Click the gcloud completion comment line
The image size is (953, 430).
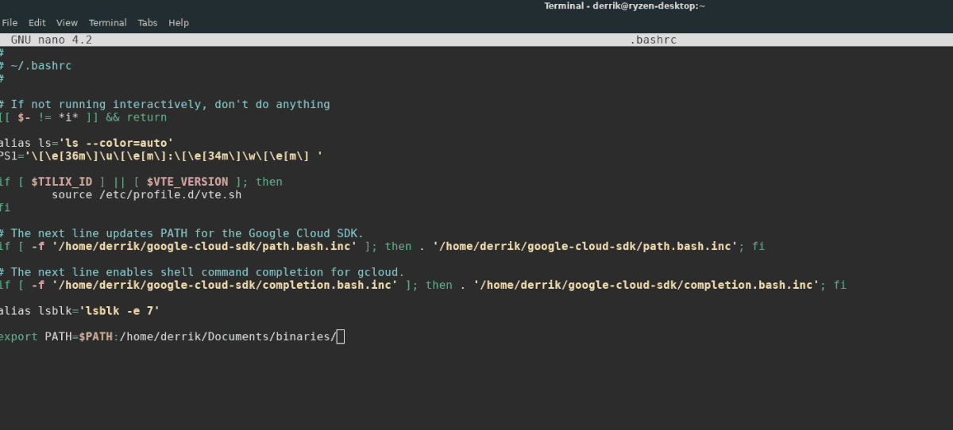coord(202,272)
